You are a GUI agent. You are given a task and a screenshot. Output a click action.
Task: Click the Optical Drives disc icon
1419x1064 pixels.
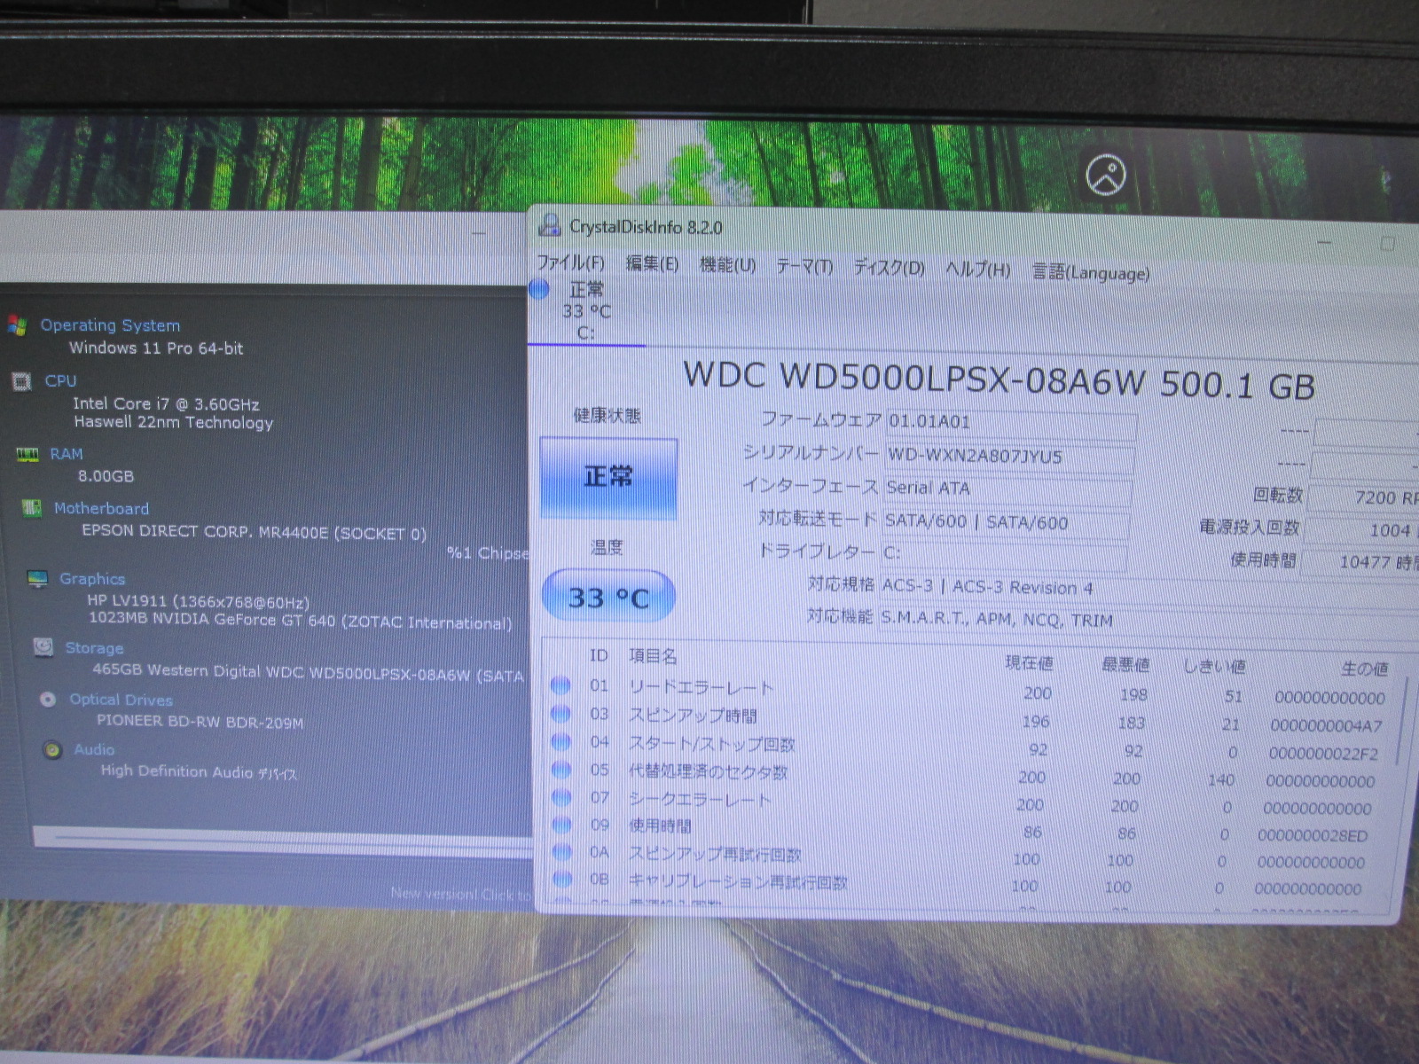click(48, 700)
